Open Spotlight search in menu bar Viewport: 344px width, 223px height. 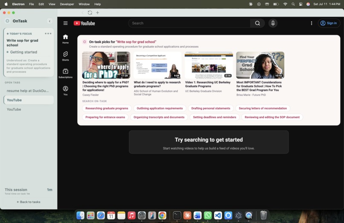[293, 4]
